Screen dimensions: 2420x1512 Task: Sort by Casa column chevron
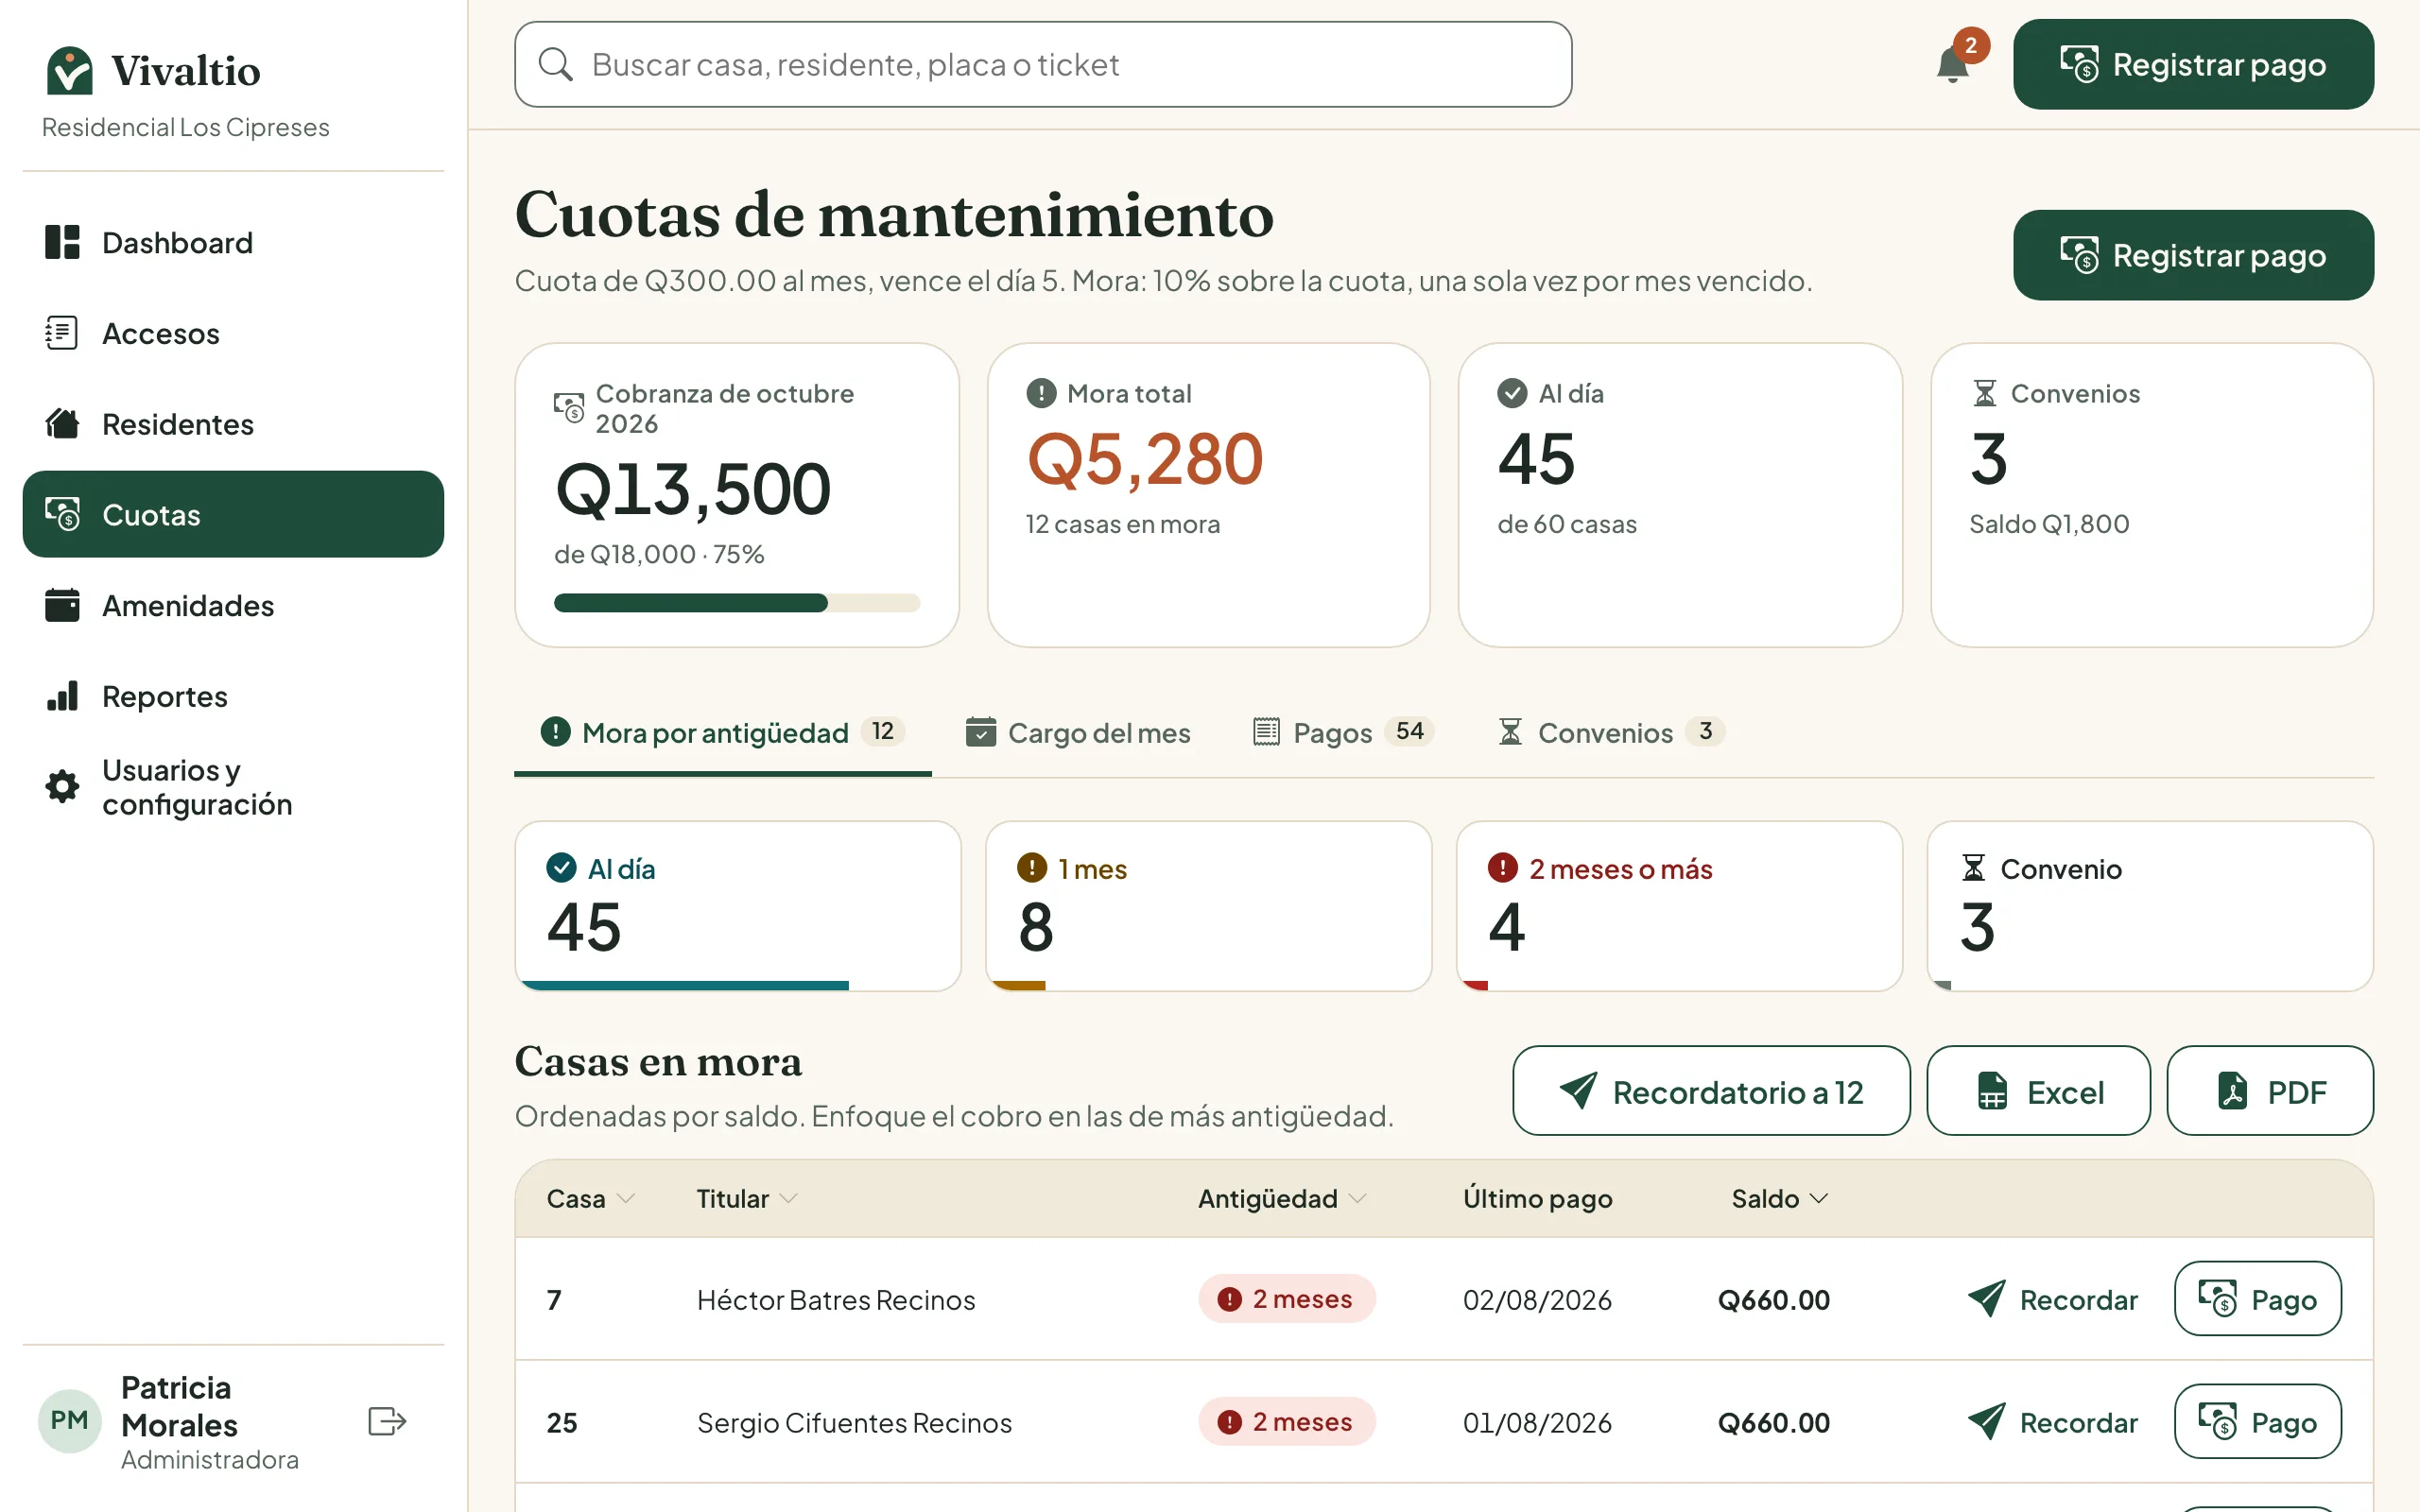[x=626, y=1198]
